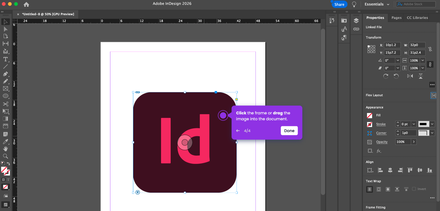Select the Pen tool
Screen dimensions: 440x211
(x=5, y=74)
